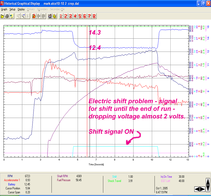Click the red cursor line on graph
Viewport: 211px width, 196px height.
87,106
